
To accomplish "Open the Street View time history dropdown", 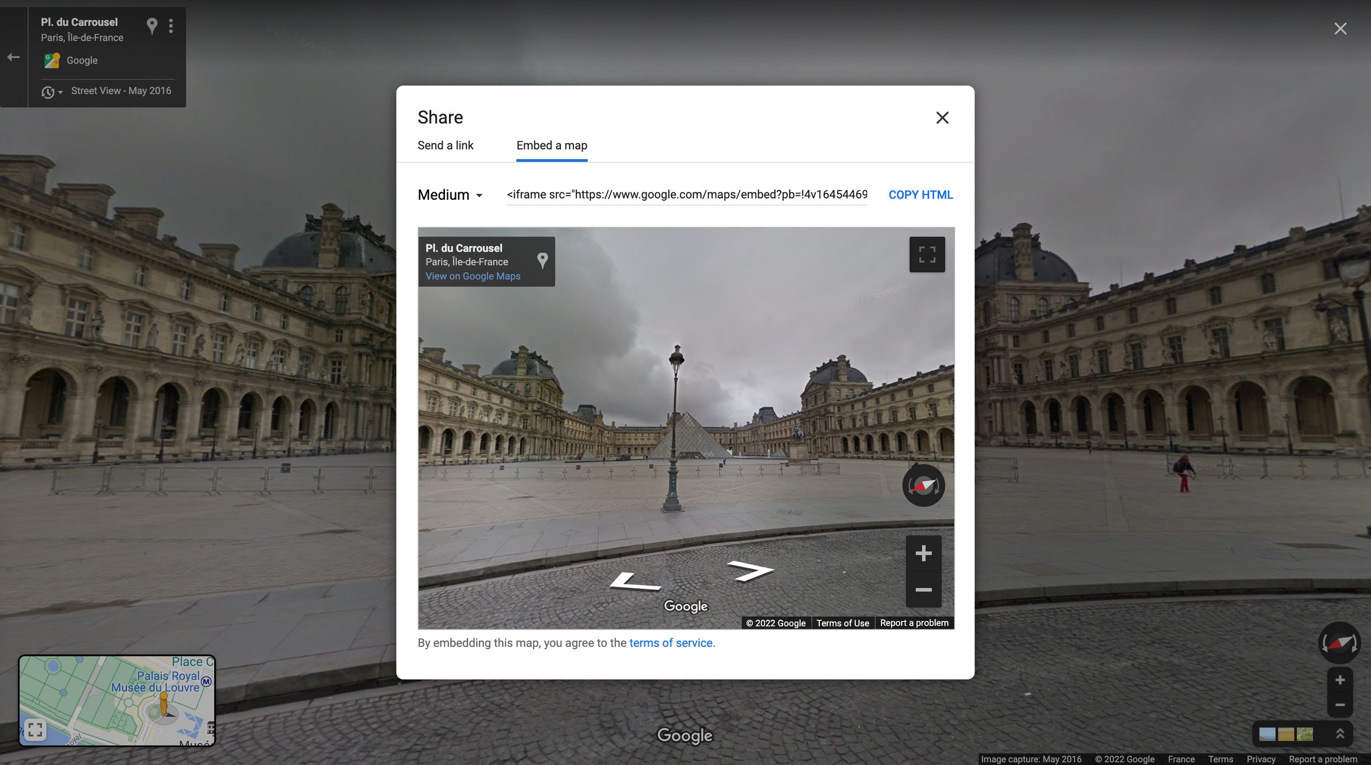I will click(x=51, y=91).
